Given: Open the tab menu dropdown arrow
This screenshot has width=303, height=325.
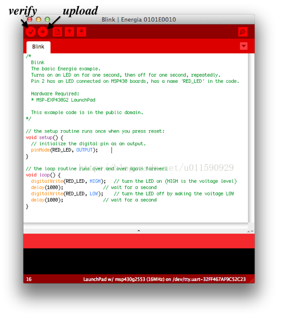Looking at the screenshot, I should tap(244, 46).
